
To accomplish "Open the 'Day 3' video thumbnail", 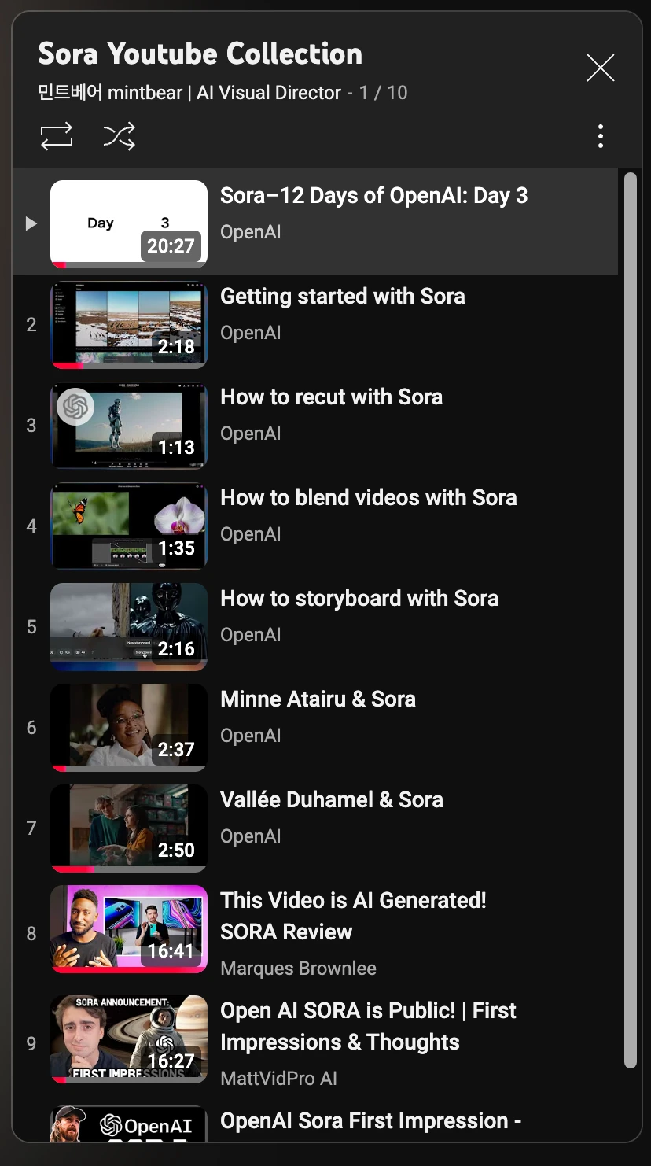I will (x=129, y=224).
